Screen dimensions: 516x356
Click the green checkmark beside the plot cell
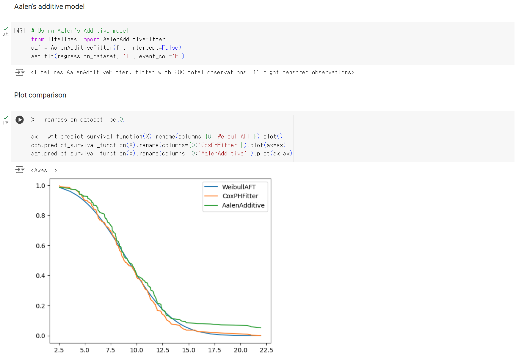pos(6,118)
